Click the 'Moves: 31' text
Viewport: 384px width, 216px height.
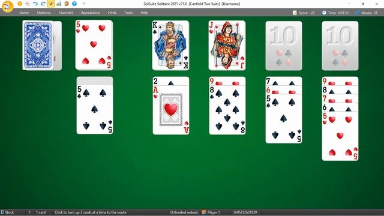click(x=370, y=13)
